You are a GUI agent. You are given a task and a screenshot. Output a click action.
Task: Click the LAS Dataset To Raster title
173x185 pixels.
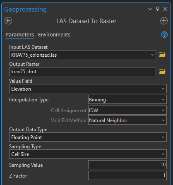tap(86, 21)
